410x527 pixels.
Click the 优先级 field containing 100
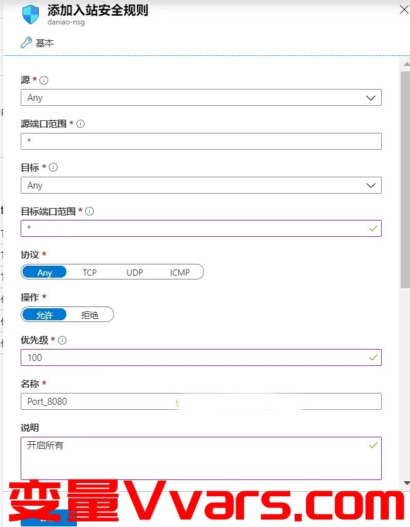[x=201, y=358]
